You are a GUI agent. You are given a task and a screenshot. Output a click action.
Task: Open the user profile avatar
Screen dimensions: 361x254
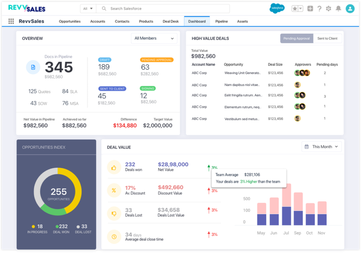350,8
